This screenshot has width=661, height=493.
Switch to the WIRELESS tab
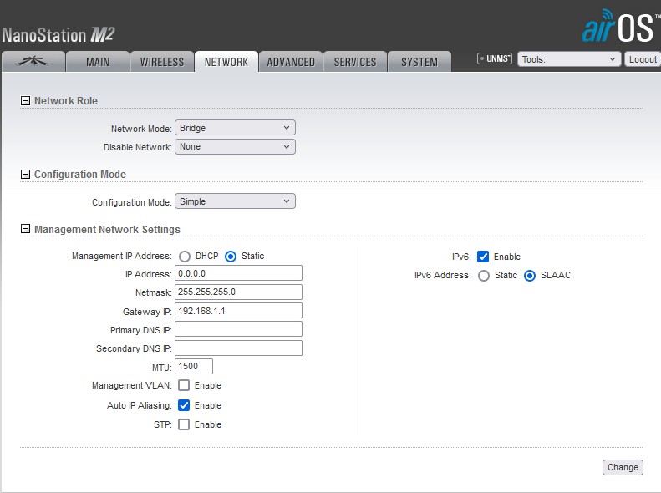[162, 62]
